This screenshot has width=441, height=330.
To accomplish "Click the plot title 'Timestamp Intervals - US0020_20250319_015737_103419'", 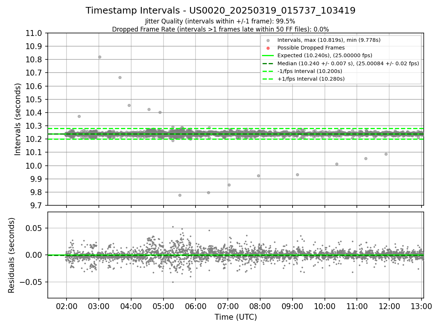I will coord(220,11).
